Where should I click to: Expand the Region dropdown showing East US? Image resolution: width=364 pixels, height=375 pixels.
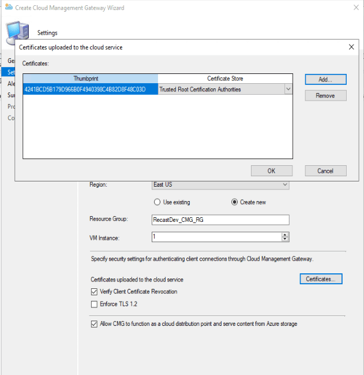click(x=284, y=184)
